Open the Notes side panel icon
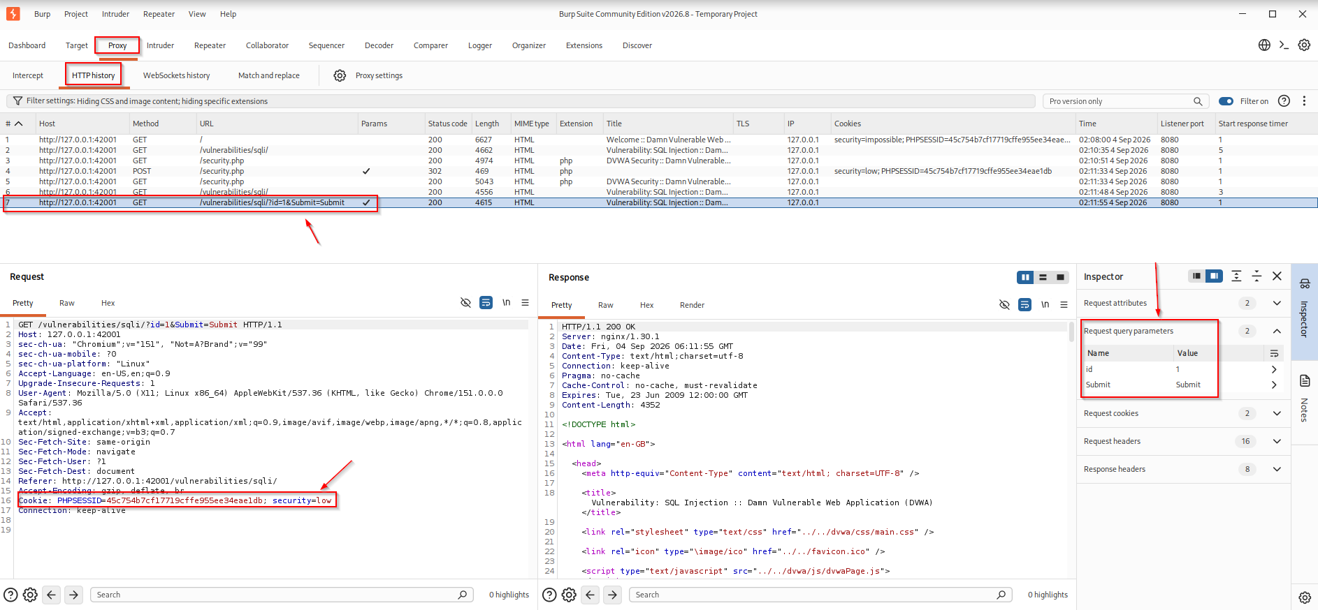This screenshot has height=610, width=1318. click(x=1305, y=381)
